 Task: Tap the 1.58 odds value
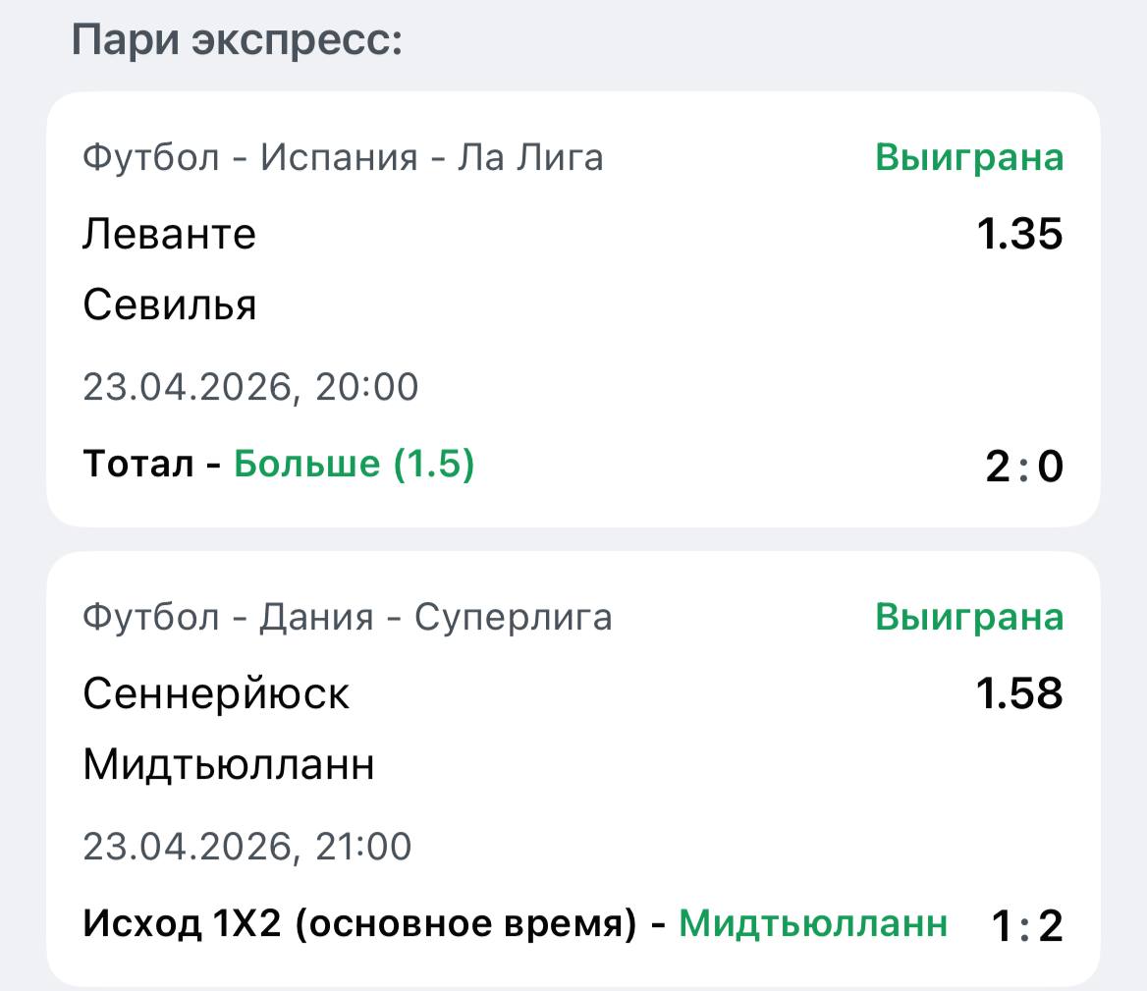(x=1018, y=693)
